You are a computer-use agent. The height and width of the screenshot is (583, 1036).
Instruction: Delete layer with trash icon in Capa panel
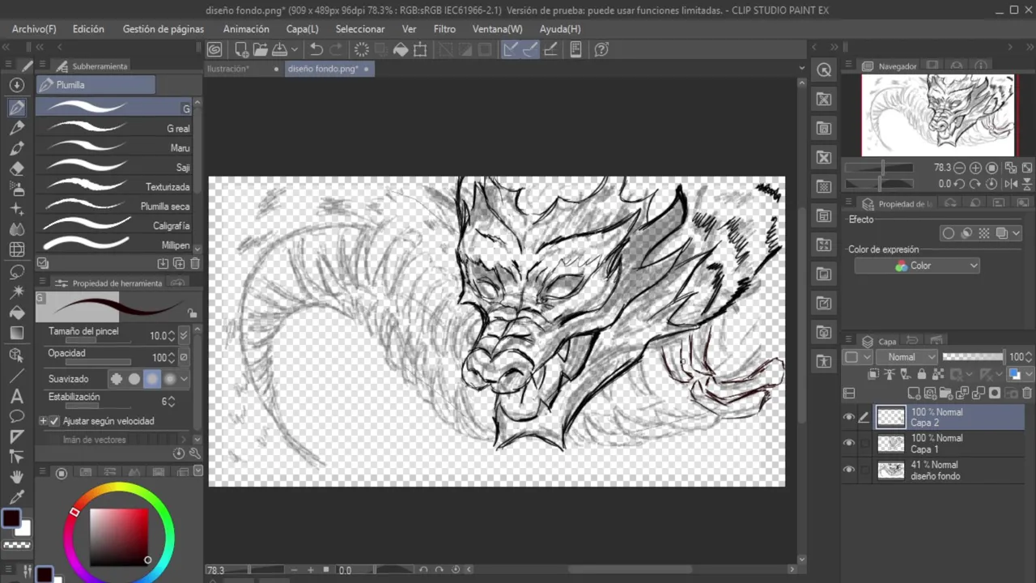pyautogui.click(x=1027, y=394)
